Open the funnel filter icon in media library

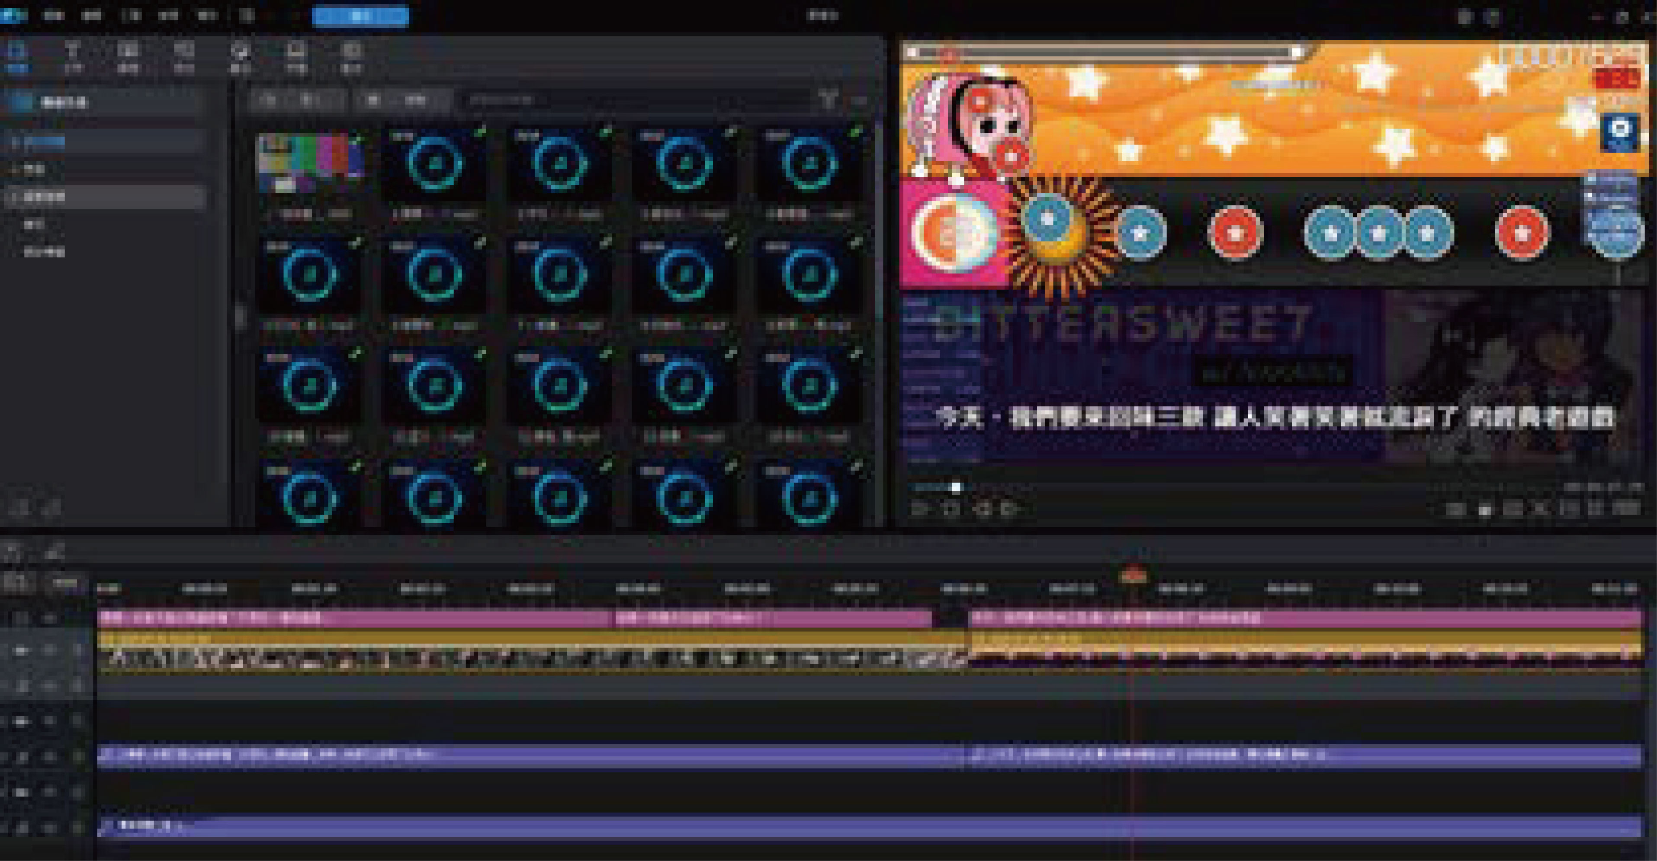click(828, 99)
